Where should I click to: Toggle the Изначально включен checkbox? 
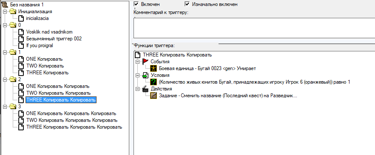187,4
